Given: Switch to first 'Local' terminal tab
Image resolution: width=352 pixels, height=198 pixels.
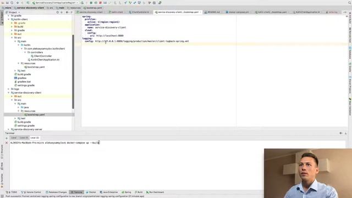Looking at the screenshot, I should (14, 138).
